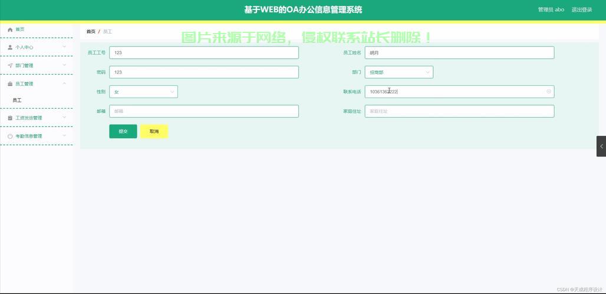Expand the 考勤信息管理 menu chevron
The width and height of the screenshot is (606, 294).
coord(64,136)
